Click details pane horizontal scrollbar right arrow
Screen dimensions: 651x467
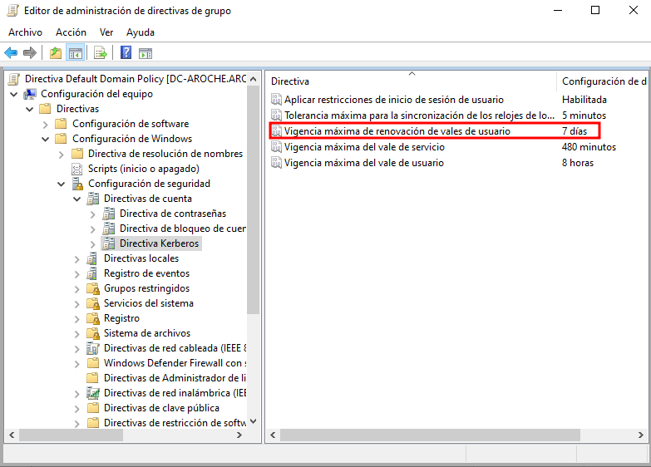[641, 435]
